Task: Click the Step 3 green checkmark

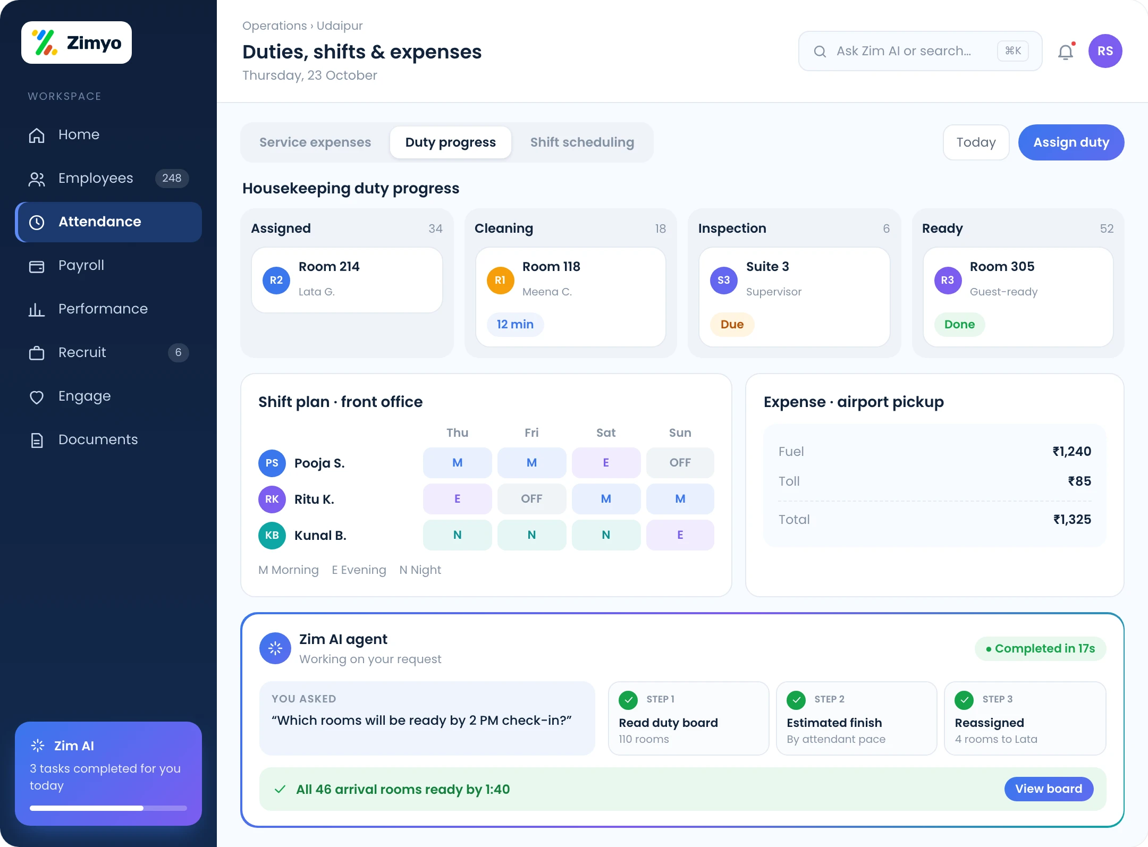Action: point(964,700)
